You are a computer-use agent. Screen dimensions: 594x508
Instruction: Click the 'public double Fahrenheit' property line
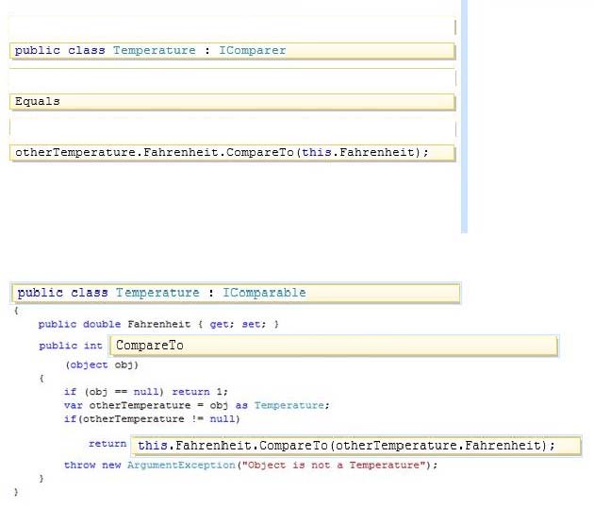[158, 325]
